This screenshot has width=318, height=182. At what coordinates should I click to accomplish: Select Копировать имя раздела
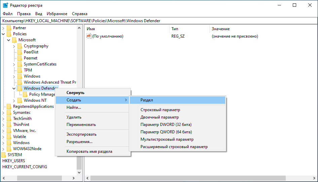click(x=93, y=151)
